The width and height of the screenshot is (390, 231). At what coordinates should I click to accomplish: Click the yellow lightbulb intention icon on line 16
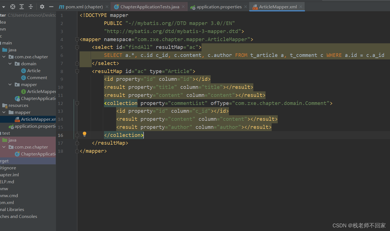85,134
